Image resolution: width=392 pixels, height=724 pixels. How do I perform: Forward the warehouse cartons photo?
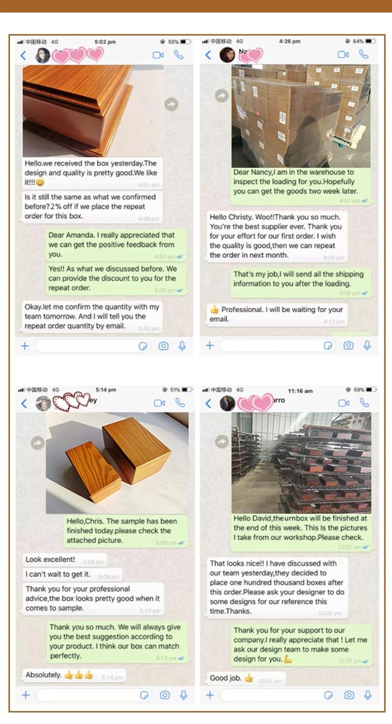pyautogui.click(x=222, y=95)
